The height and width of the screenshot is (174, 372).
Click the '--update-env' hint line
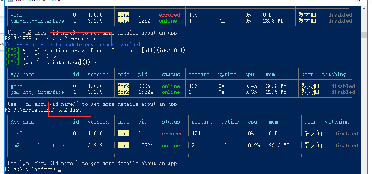click(76, 45)
